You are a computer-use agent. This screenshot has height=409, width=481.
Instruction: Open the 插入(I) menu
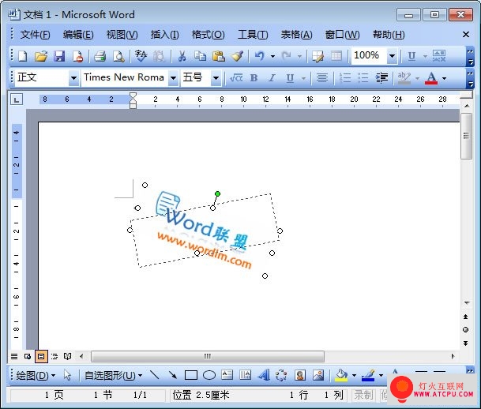pyautogui.click(x=165, y=35)
